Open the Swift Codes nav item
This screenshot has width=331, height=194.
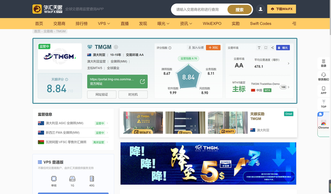click(261, 24)
